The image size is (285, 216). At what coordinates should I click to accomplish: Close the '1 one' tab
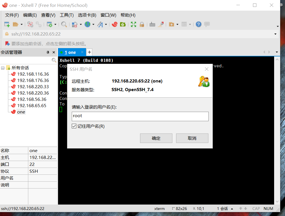pos(82,52)
